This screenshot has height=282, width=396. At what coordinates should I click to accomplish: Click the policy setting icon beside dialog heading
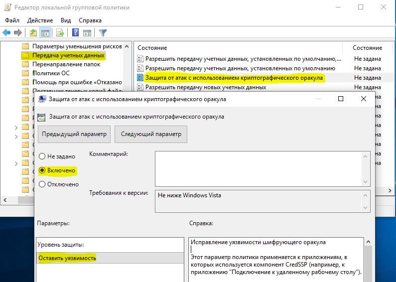[41, 117]
